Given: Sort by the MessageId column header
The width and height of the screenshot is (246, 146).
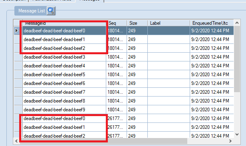Looking at the screenshot, I should [x=64, y=23].
